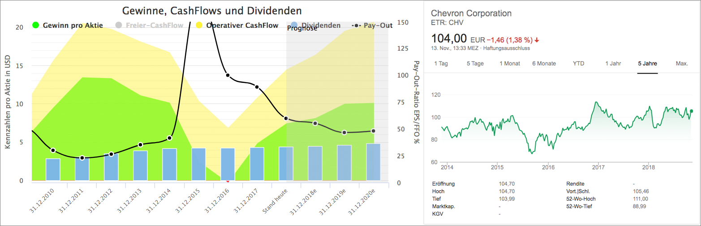Switch to the 5 Tage range
Image resolution: width=701 pixels, height=226 pixels.
[475, 64]
